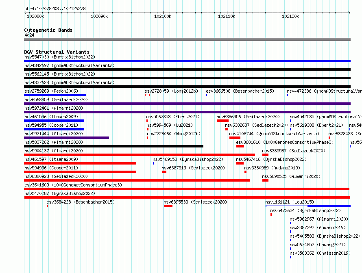Click nsv6395533 (Sedlazeck2020) label
Viewport: 362px width, 273px height.
click(195, 202)
